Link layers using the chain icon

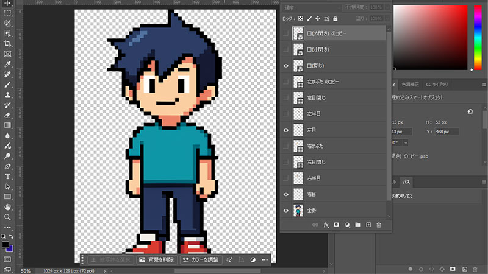coord(315,225)
